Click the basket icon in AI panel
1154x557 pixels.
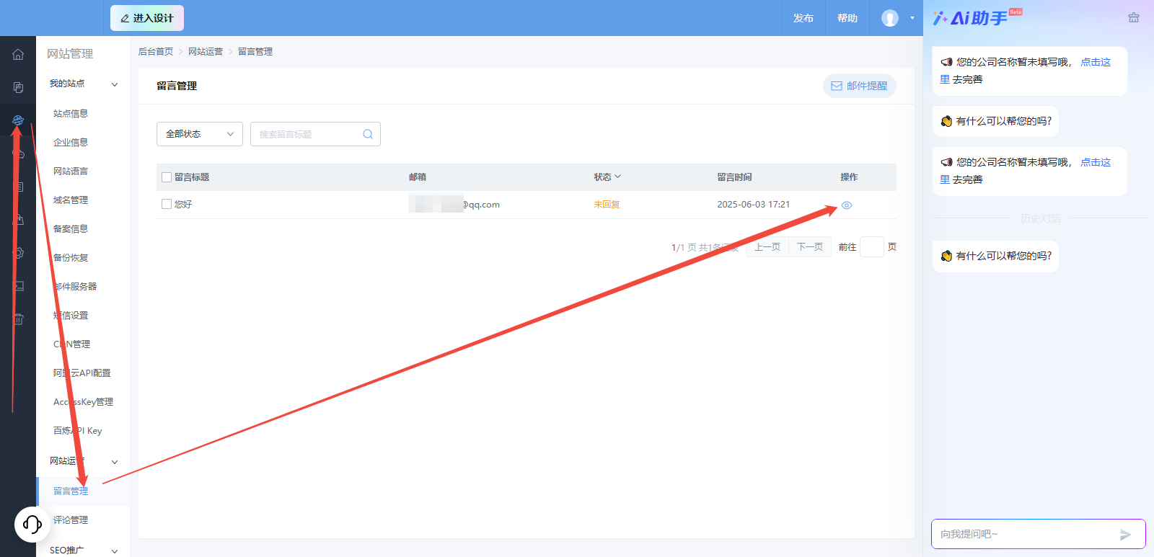[1134, 18]
